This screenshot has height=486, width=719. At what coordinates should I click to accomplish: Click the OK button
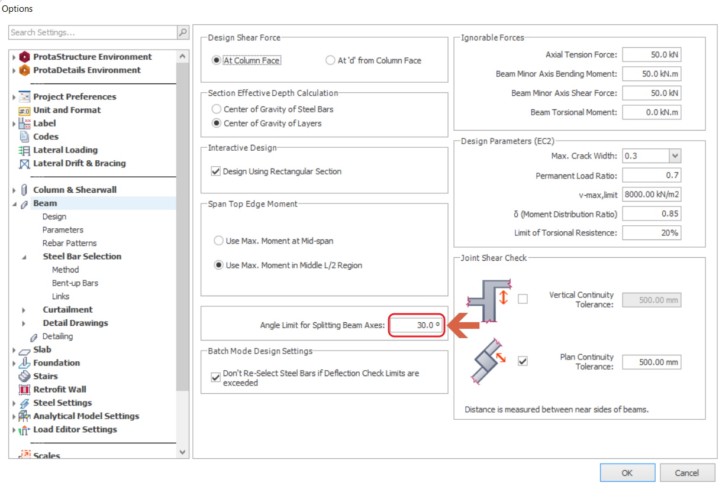[x=627, y=472]
